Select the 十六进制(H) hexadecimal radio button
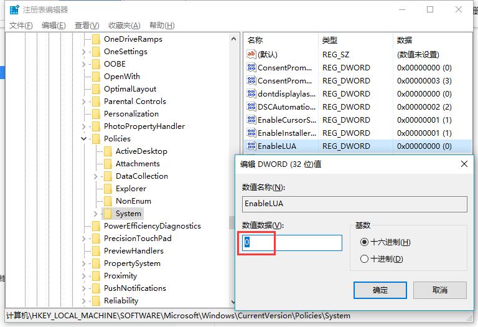The width and height of the screenshot is (478, 327). tap(364, 242)
